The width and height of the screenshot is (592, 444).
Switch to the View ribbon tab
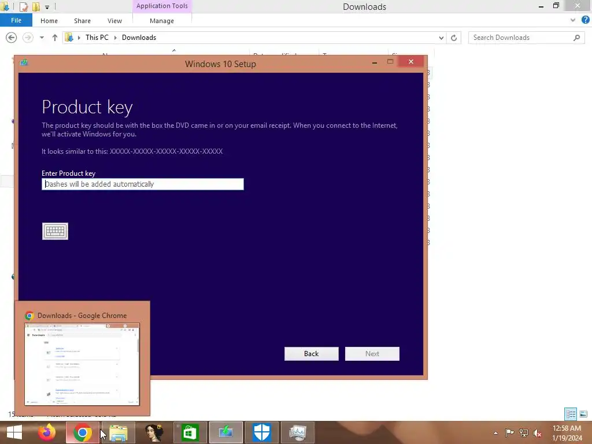click(x=115, y=21)
